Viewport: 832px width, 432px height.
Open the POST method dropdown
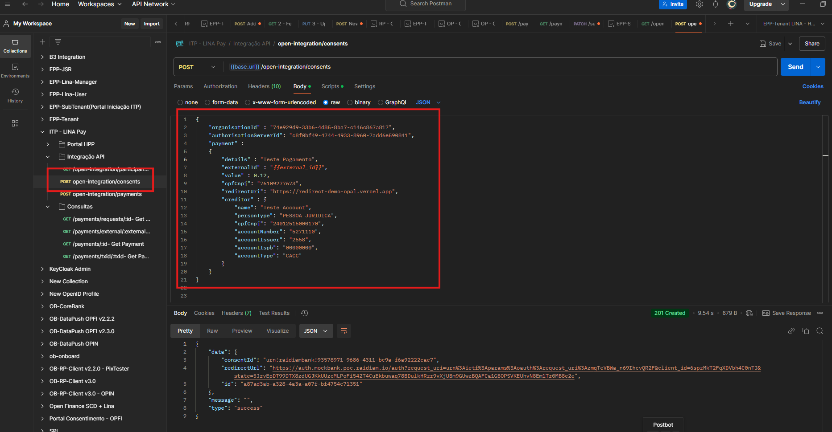(x=197, y=67)
